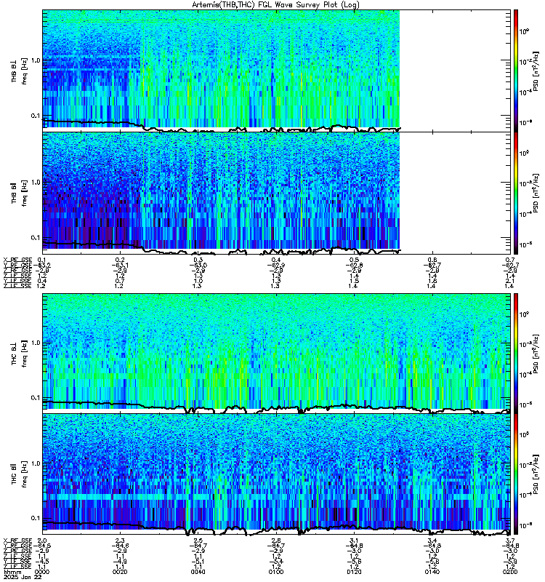Click the Y_LE_SSE value -5.4
The image size is (545, 582).
pos(276,561)
